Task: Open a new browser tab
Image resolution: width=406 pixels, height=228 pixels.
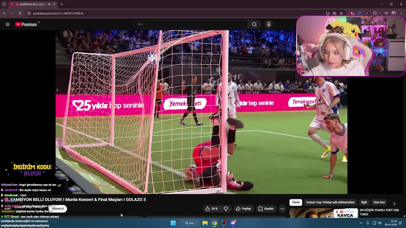Action: point(62,4)
